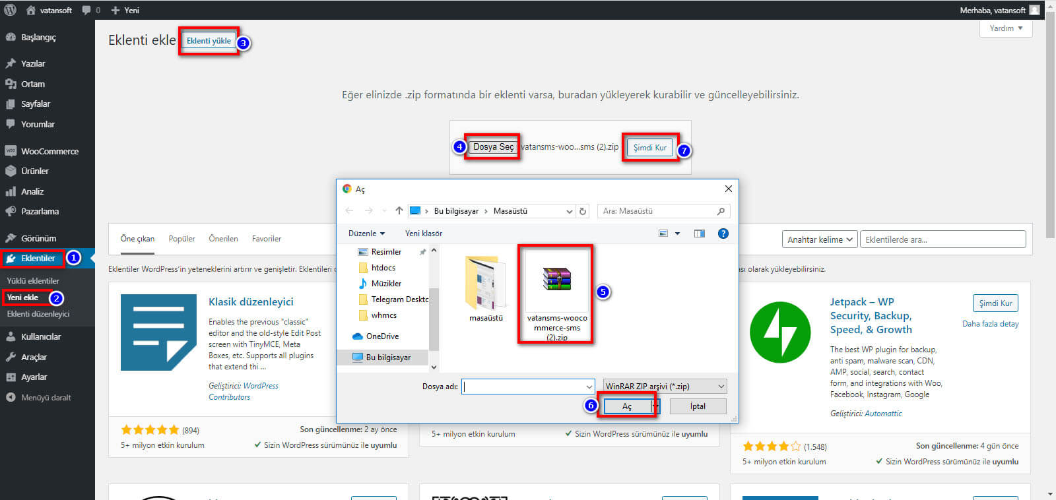Screen dimensions: 1056x500
Task: Click the Dosya Seç button
Action: click(x=493, y=146)
